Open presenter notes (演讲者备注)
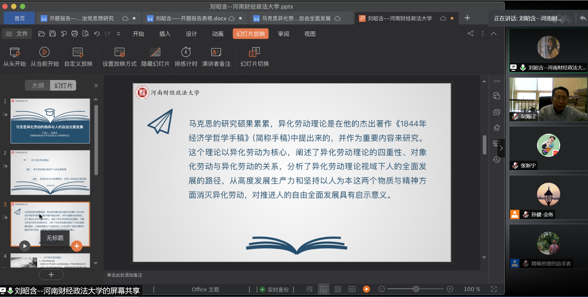This screenshot has width=588, height=297. click(x=216, y=57)
